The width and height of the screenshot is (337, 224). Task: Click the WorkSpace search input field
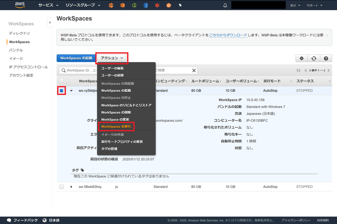[x=128, y=70]
